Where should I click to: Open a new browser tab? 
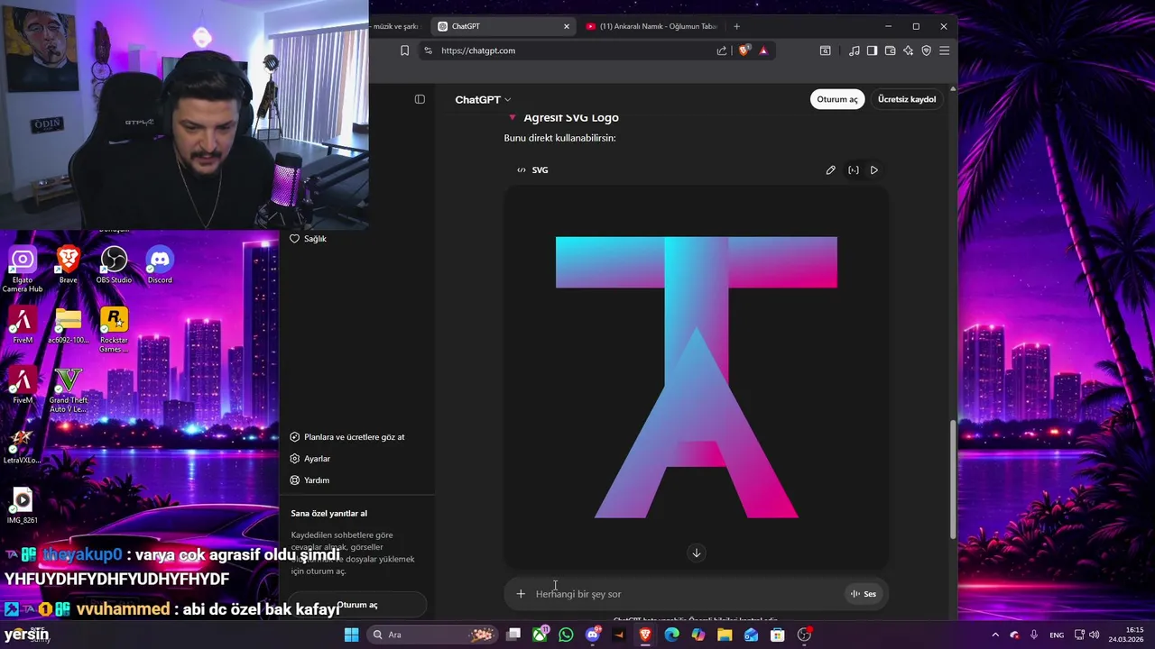(x=736, y=26)
